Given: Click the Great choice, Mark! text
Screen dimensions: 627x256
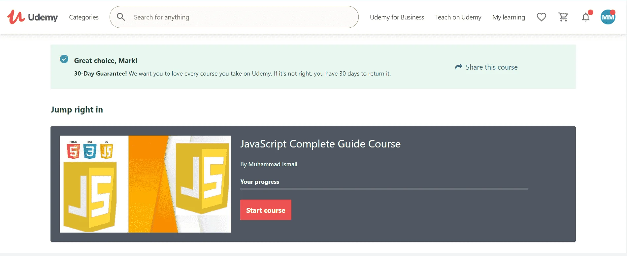Looking at the screenshot, I should coord(106,61).
